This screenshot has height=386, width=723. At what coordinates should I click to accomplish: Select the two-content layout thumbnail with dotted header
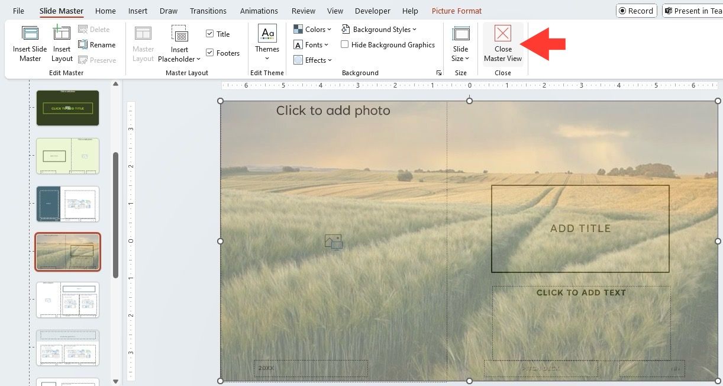(67, 348)
